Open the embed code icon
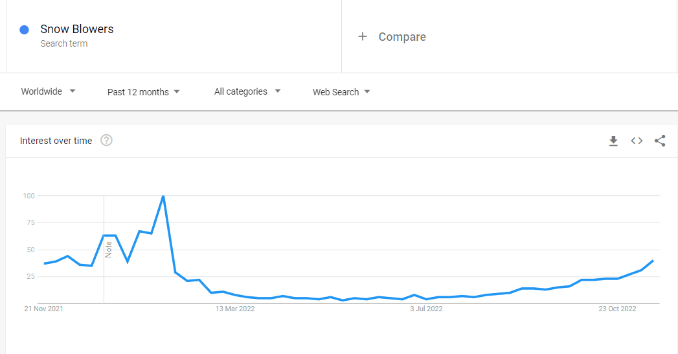The height and width of the screenshot is (354, 678). pos(637,141)
